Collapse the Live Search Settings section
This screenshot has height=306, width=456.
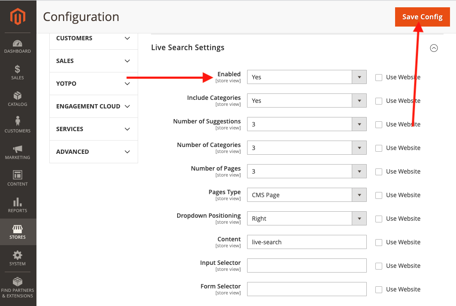tap(434, 48)
